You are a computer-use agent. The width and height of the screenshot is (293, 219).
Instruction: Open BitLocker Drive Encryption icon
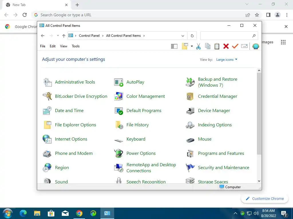tap(47, 96)
